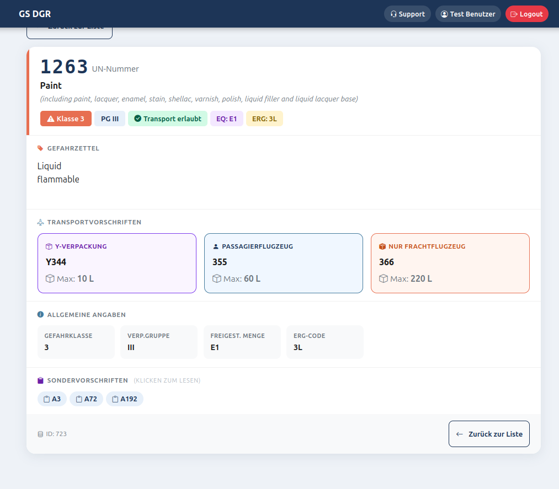Click the user avatar icon in Test Benutzer
Viewport: 559px width, 489px height.
coord(444,14)
